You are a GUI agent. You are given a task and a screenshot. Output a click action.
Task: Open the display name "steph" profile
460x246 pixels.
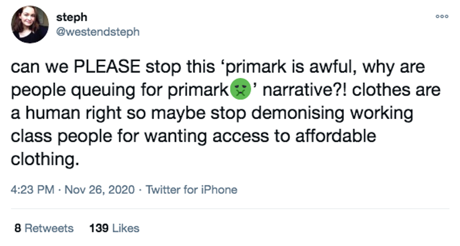pos(71,17)
